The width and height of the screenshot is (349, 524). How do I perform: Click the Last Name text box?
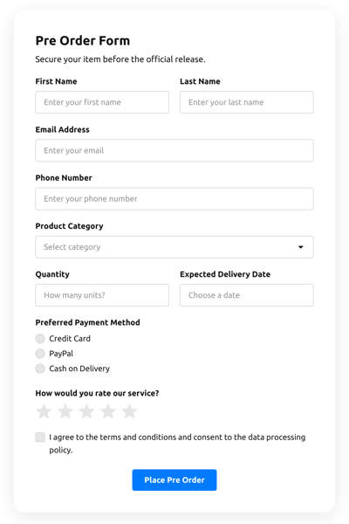tap(246, 102)
